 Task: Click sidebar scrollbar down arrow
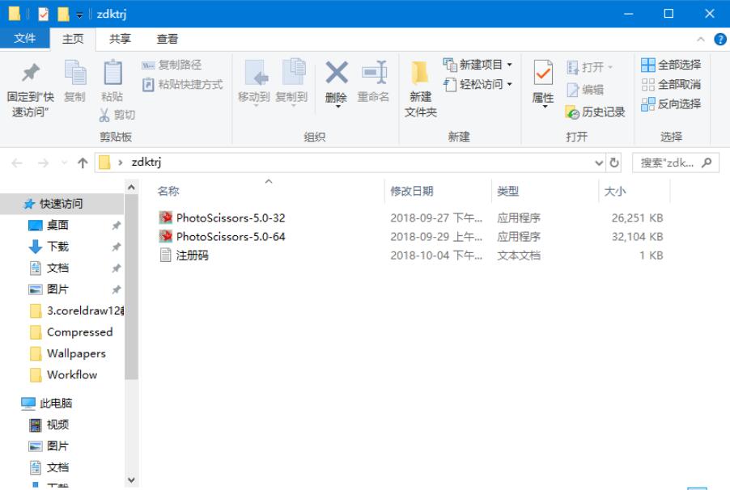tap(131, 479)
